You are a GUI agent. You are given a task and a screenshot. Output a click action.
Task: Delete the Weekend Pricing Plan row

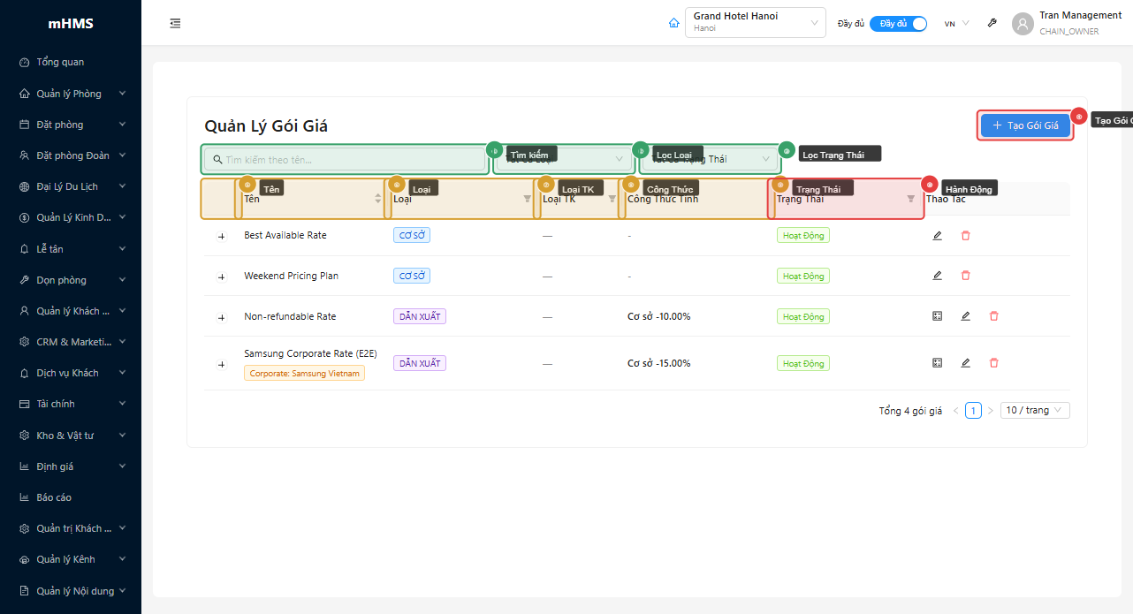965,276
